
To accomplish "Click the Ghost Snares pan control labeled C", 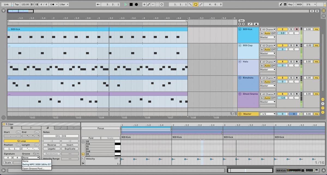I will pos(294,98).
